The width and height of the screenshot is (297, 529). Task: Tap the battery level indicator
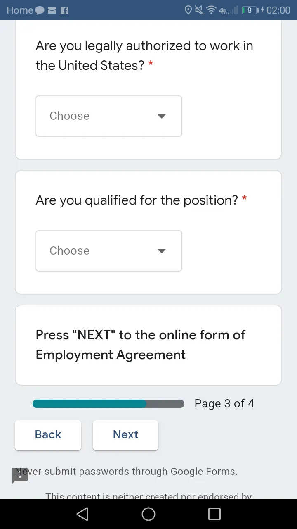point(250,10)
